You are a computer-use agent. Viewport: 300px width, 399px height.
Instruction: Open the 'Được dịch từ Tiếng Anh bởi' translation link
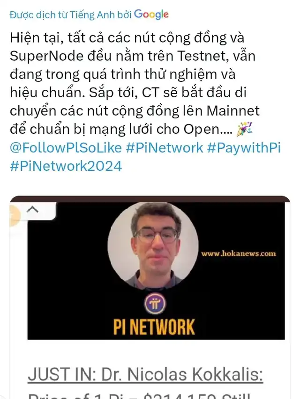tap(70, 15)
